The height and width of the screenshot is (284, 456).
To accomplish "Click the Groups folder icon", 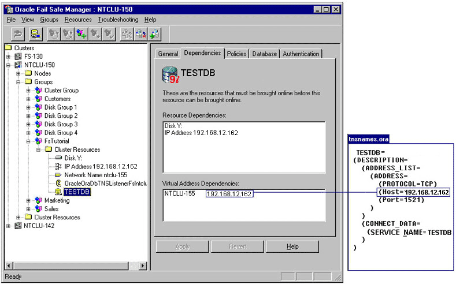I will (28, 81).
